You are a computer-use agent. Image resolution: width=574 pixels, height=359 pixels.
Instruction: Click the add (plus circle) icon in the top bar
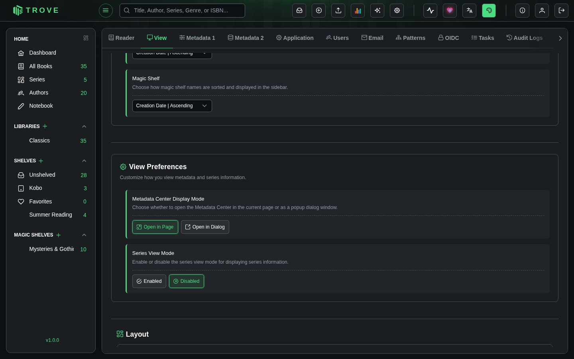click(x=319, y=10)
